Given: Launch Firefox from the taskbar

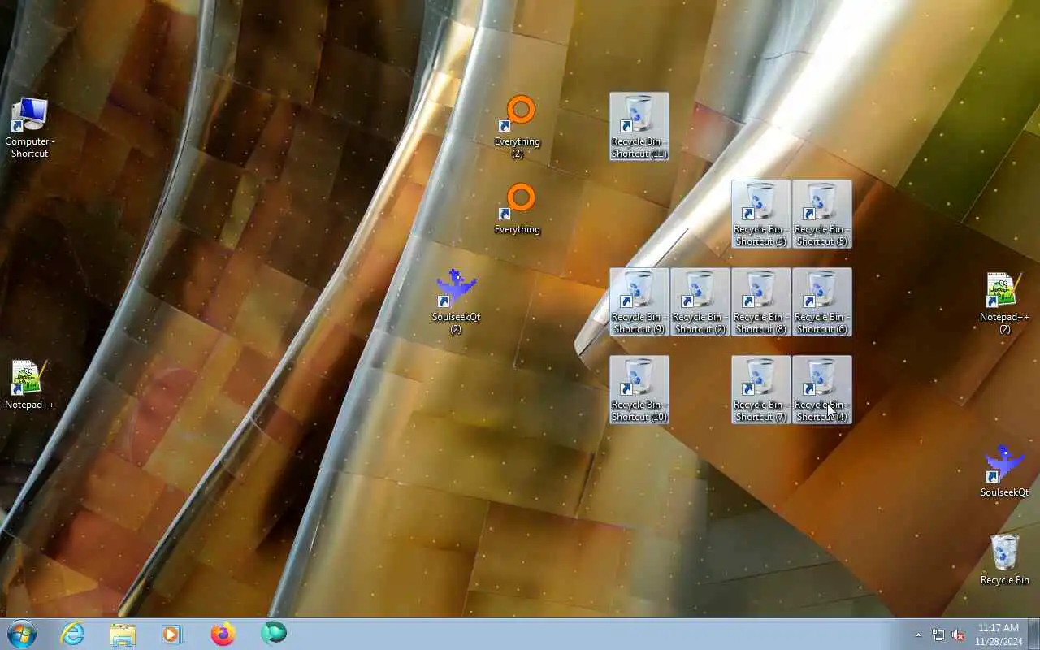Looking at the screenshot, I should 223,634.
